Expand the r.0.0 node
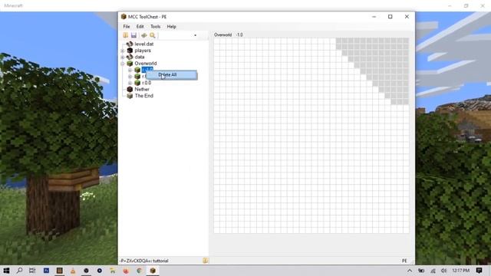The height and width of the screenshot is (276, 491). pyautogui.click(x=130, y=83)
